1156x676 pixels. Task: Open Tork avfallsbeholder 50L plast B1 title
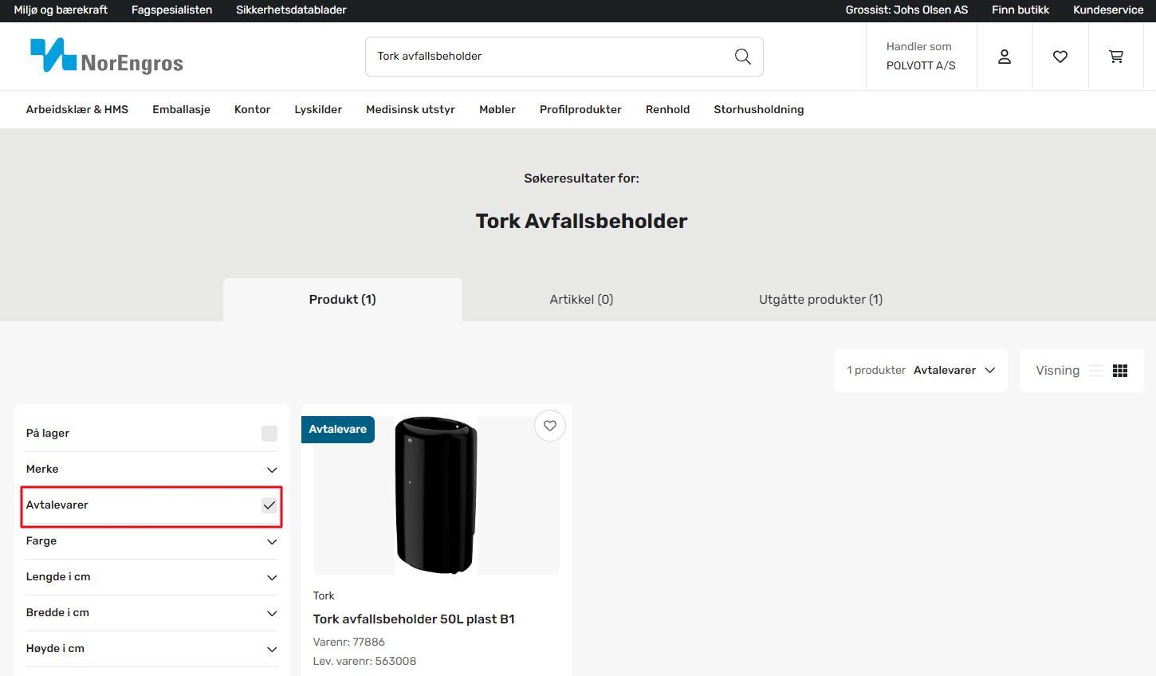[414, 619]
